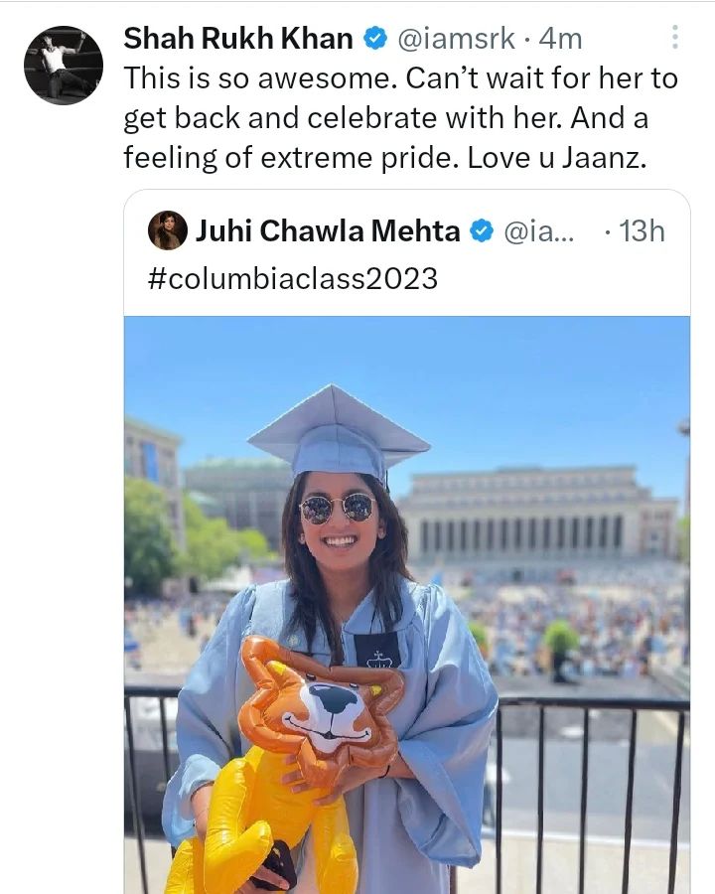This screenshot has width=715, height=894.
Task: Open the #columbiaclass2023 hashtag
Action: [292, 278]
